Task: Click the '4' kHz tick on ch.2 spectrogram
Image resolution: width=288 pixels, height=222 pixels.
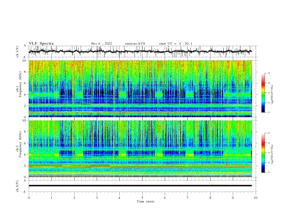Action: (x=25, y=155)
